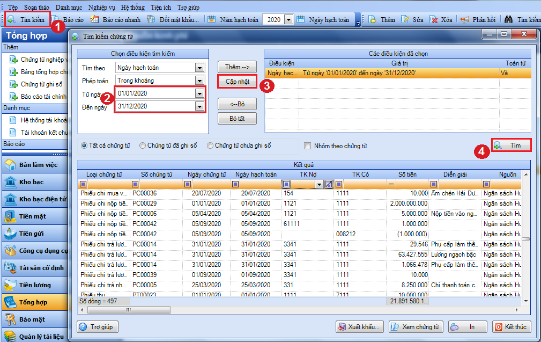Image resolution: width=541 pixels, height=342 pixels.
Task: Open Chứng từ ghi sổ in the sidebar
Action: click(42, 84)
